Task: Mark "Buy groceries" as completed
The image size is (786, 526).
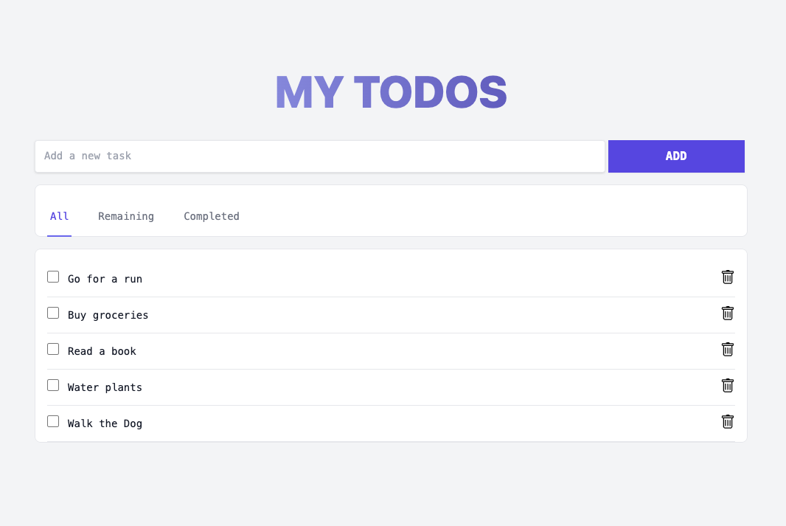Action: tap(53, 312)
